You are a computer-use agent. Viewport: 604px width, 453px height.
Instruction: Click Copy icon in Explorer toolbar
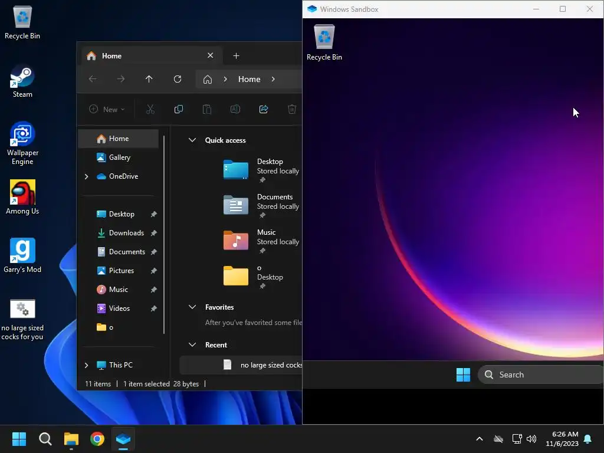178,109
